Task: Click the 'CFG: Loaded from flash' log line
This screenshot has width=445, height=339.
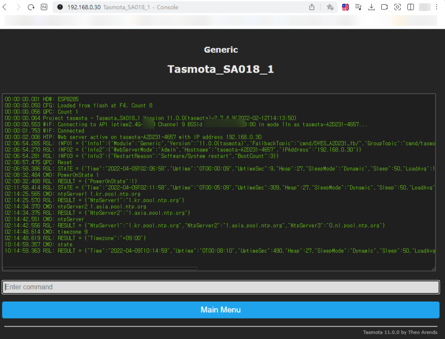Action: 78,105
